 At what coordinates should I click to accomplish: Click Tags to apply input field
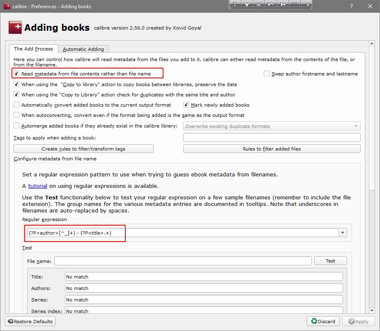(x=272, y=137)
